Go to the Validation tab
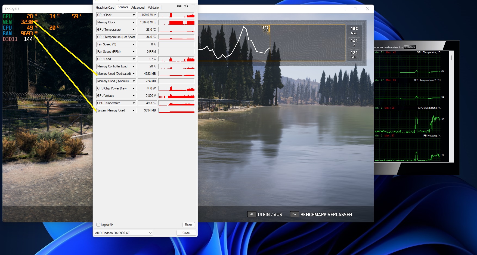 click(x=154, y=8)
